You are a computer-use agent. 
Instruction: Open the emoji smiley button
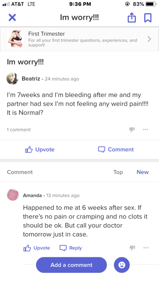click(x=122, y=265)
